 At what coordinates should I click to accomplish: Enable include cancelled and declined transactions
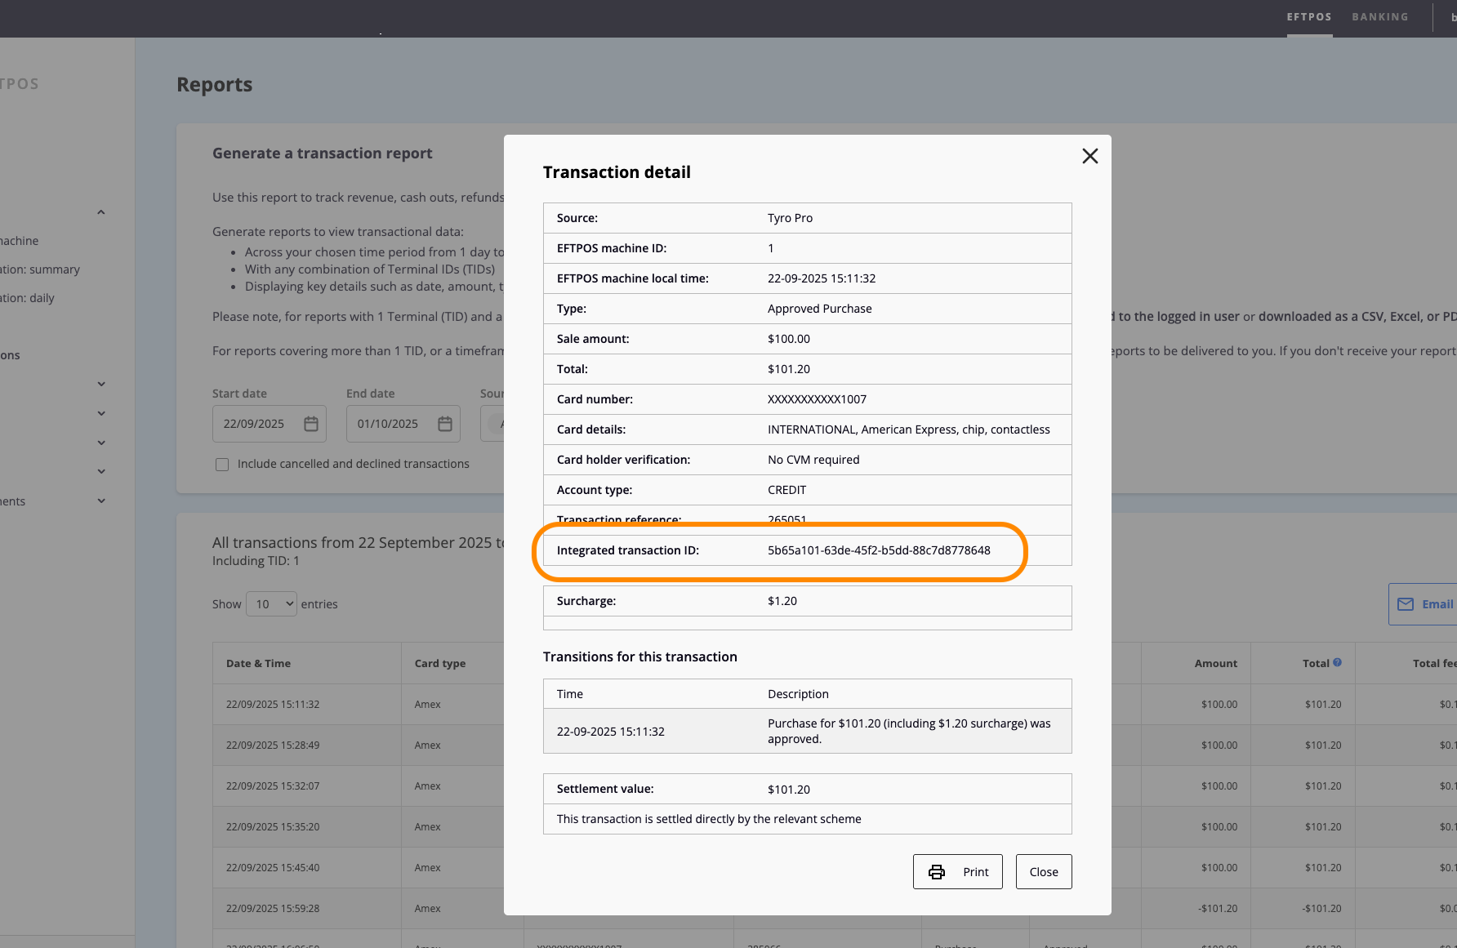click(x=222, y=464)
